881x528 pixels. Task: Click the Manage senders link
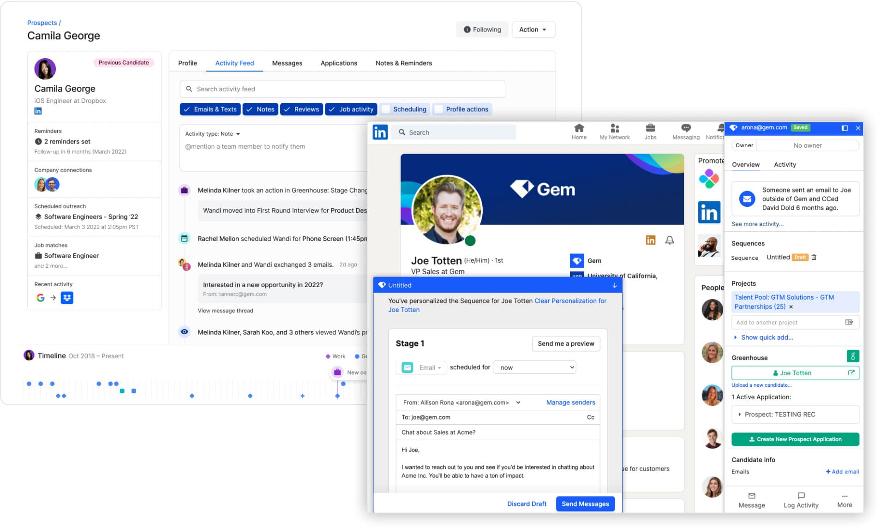tap(570, 403)
